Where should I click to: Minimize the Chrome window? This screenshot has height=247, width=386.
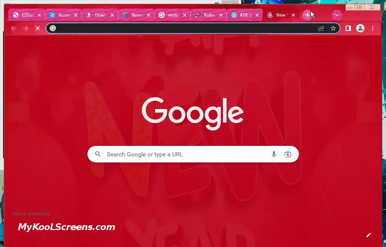coord(350,8)
